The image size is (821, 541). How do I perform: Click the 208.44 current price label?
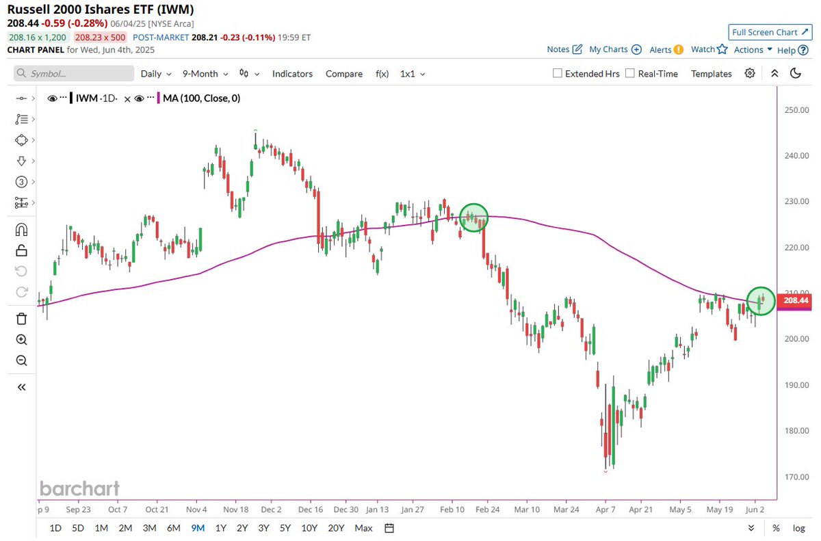[794, 300]
